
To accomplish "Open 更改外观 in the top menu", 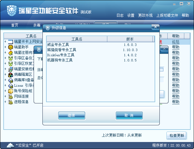I will (x=145, y=16).
